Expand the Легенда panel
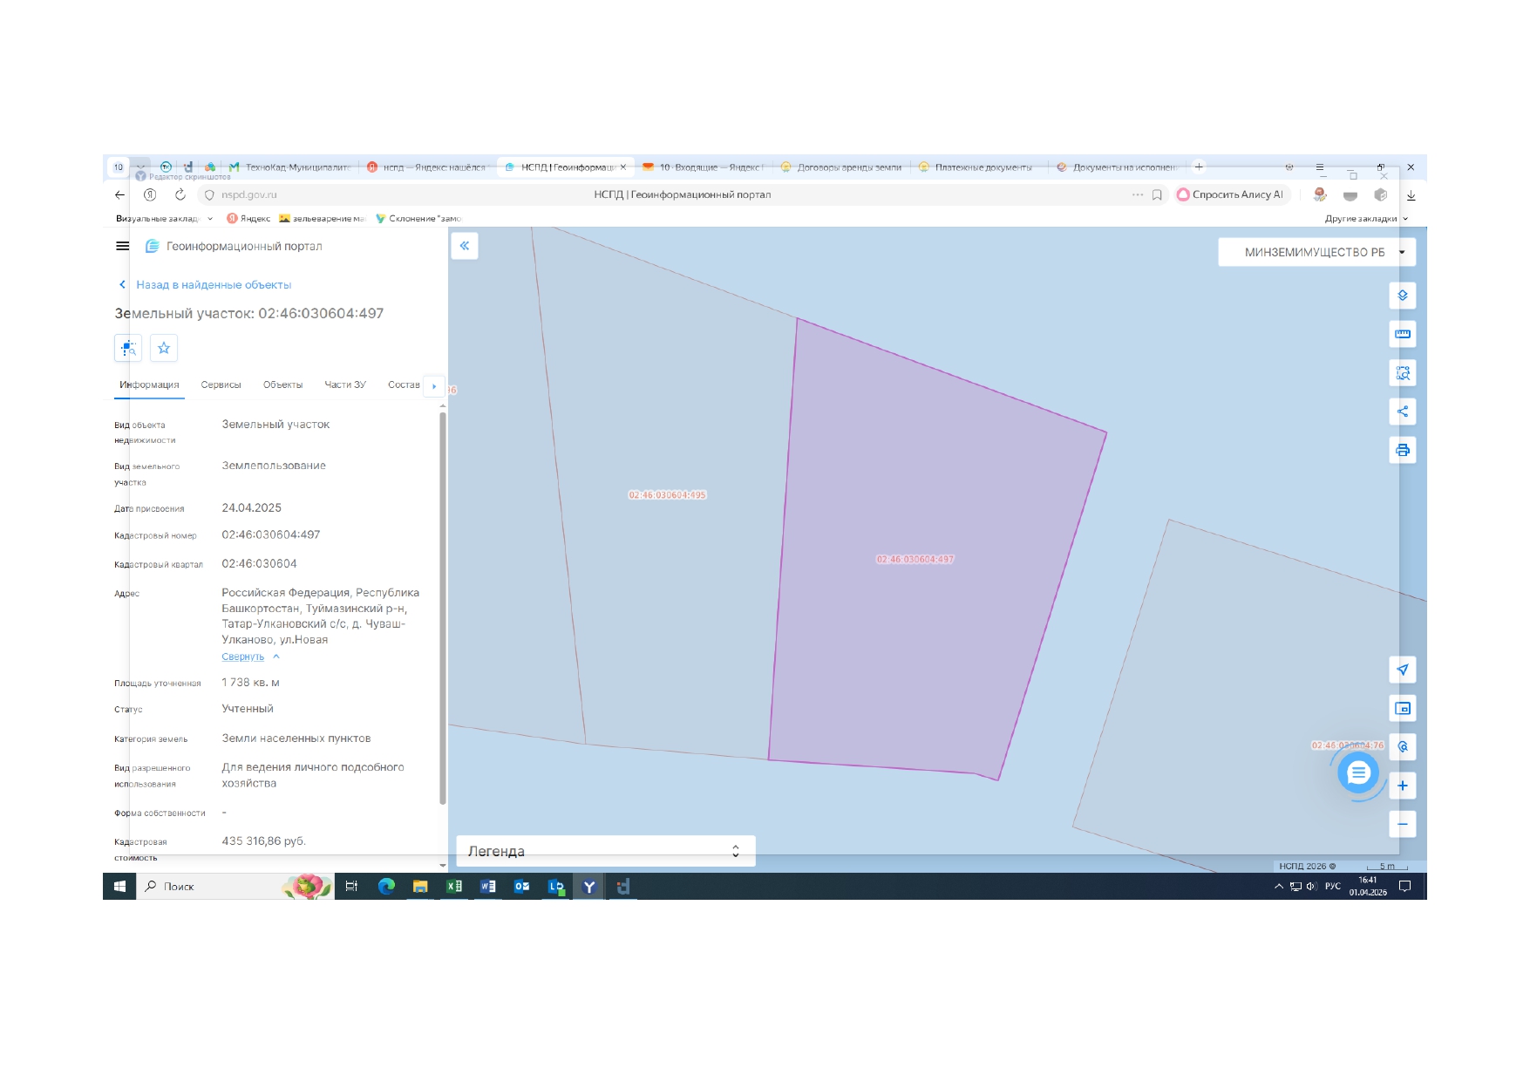The image size is (1530, 1082). tap(605, 851)
